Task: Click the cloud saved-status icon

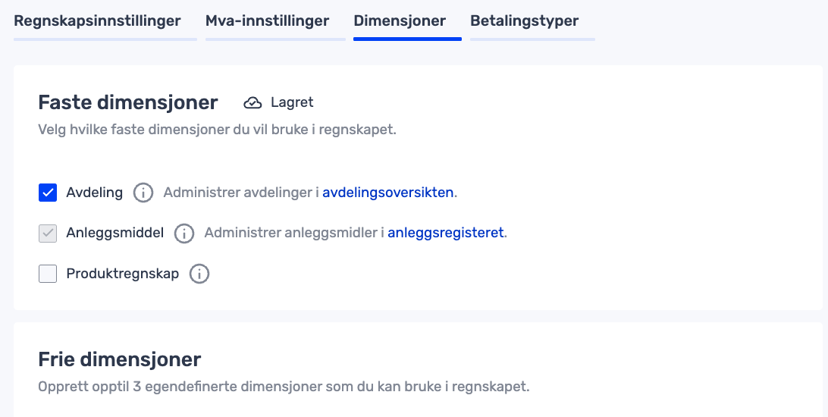Action: click(252, 102)
